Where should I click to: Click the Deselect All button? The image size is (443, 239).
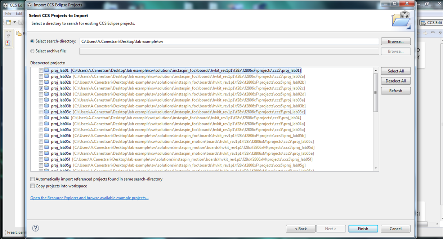396,81
